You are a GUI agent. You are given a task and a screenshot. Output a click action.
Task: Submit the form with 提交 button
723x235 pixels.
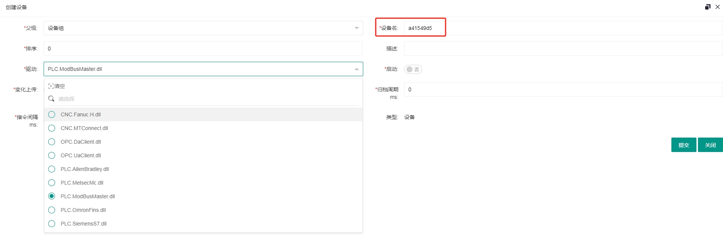coord(684,145)
